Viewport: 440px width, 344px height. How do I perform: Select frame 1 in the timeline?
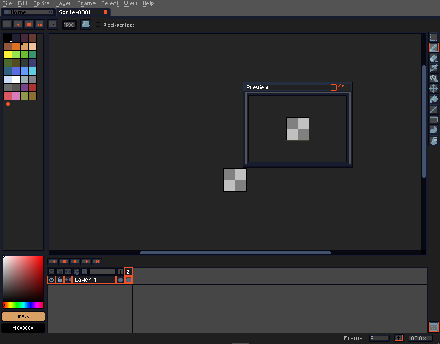point(120,271)
